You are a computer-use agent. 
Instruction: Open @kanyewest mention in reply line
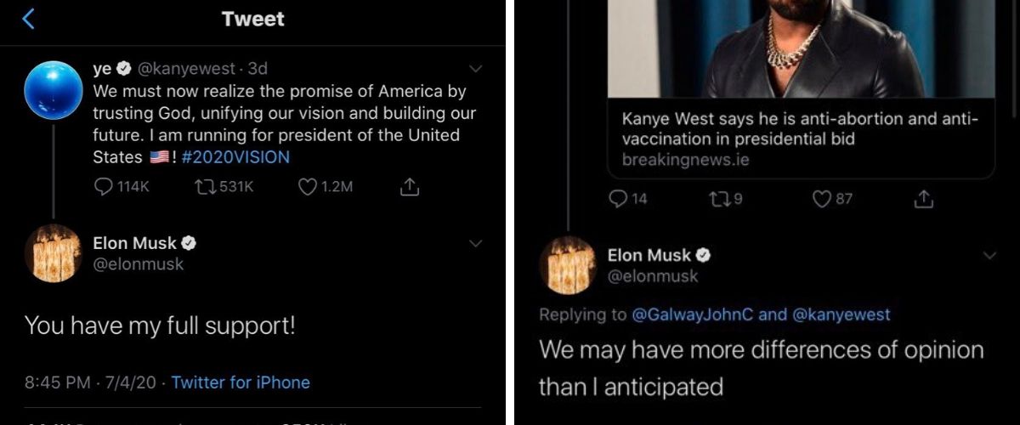click(841, 314)
